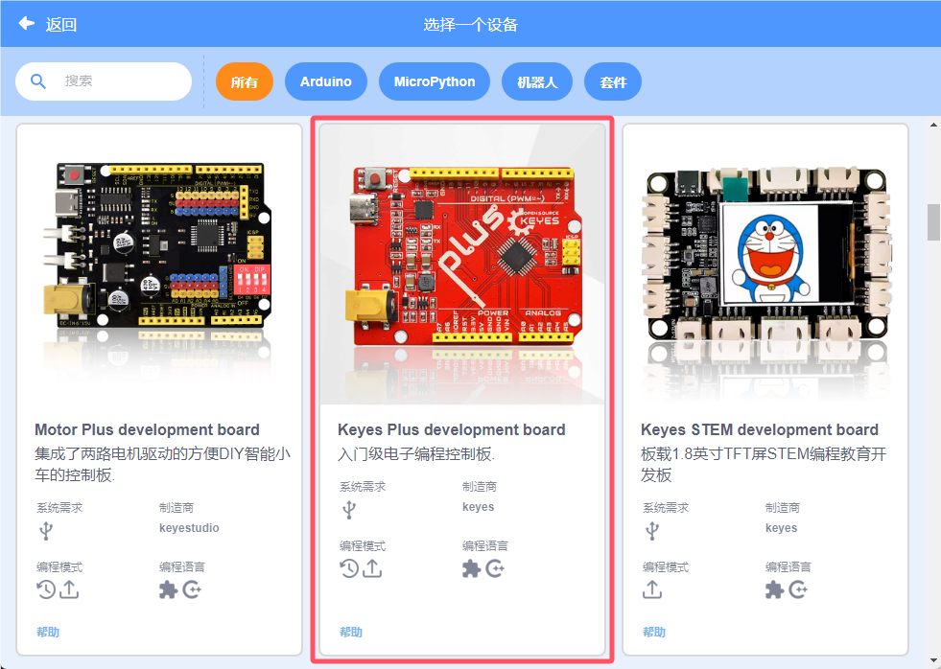Click USB icon on Keyes STEM card

coord(652,531)
